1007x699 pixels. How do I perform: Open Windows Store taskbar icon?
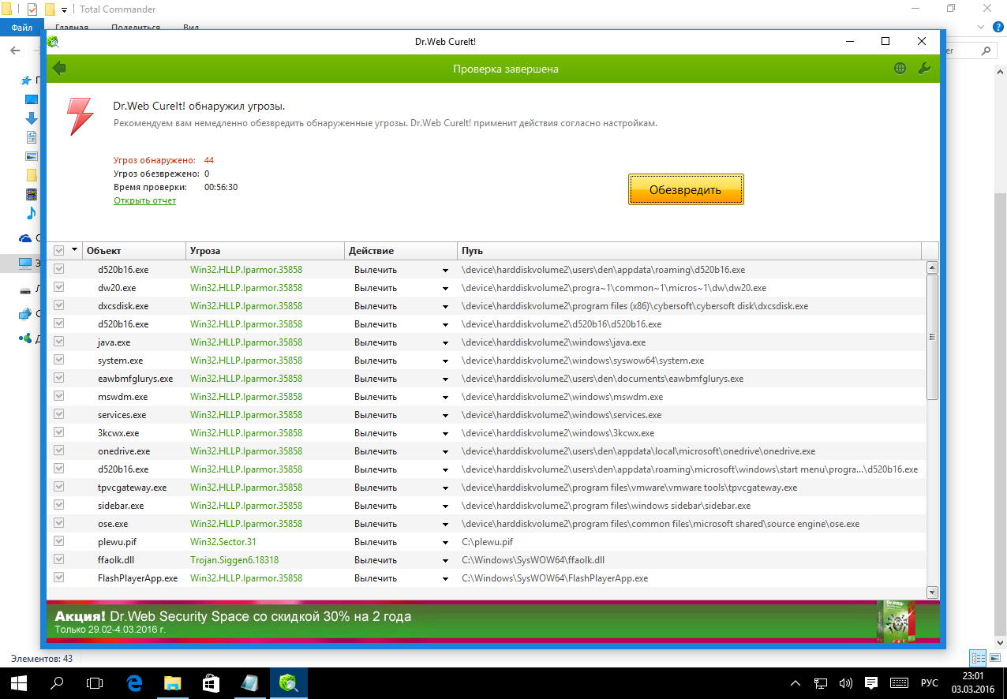tap(212, 682)
